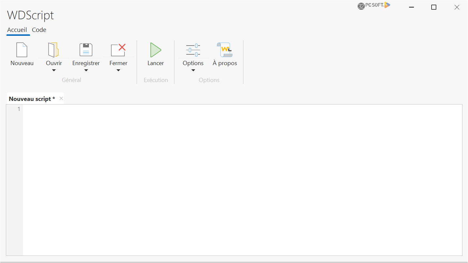The width and height of the screenshot is (468, 263).
Task: Expand the dropdown arrow under Enregistrer
Action: [86, 70]
